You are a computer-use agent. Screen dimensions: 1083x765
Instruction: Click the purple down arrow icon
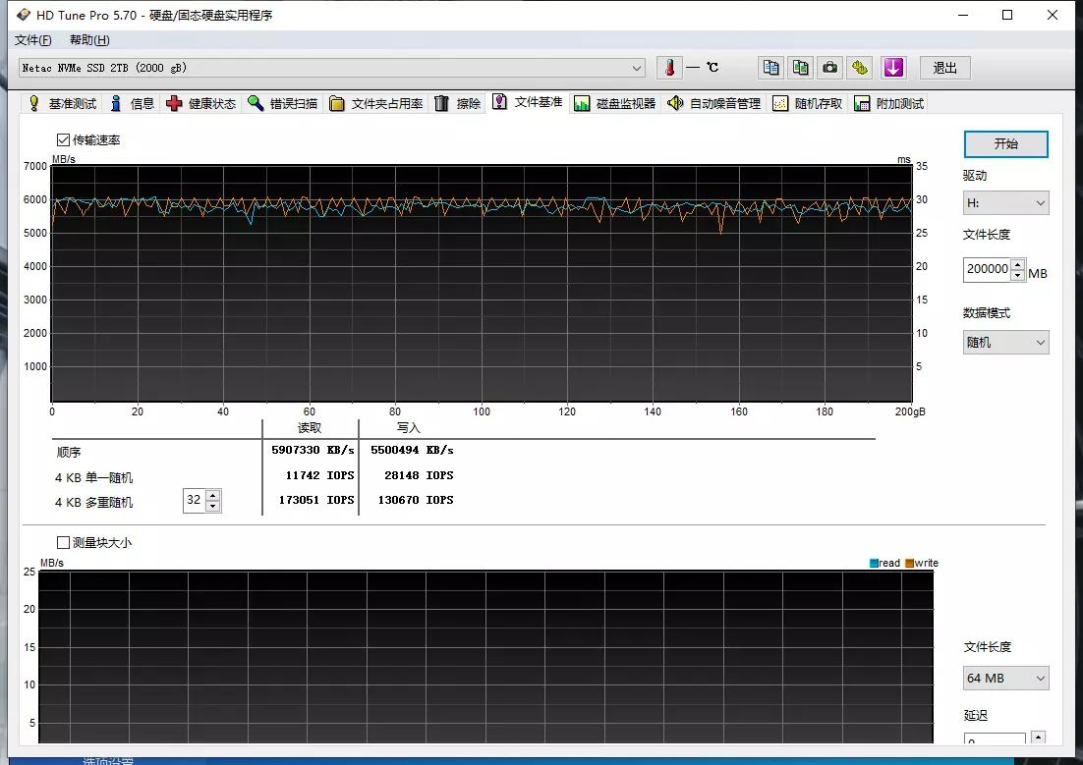[892, 68]
